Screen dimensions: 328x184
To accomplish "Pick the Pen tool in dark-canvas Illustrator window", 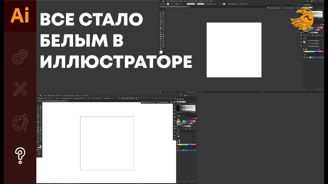I will [161, 14].
